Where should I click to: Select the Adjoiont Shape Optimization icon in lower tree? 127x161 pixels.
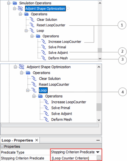click(x=22, y=67)
